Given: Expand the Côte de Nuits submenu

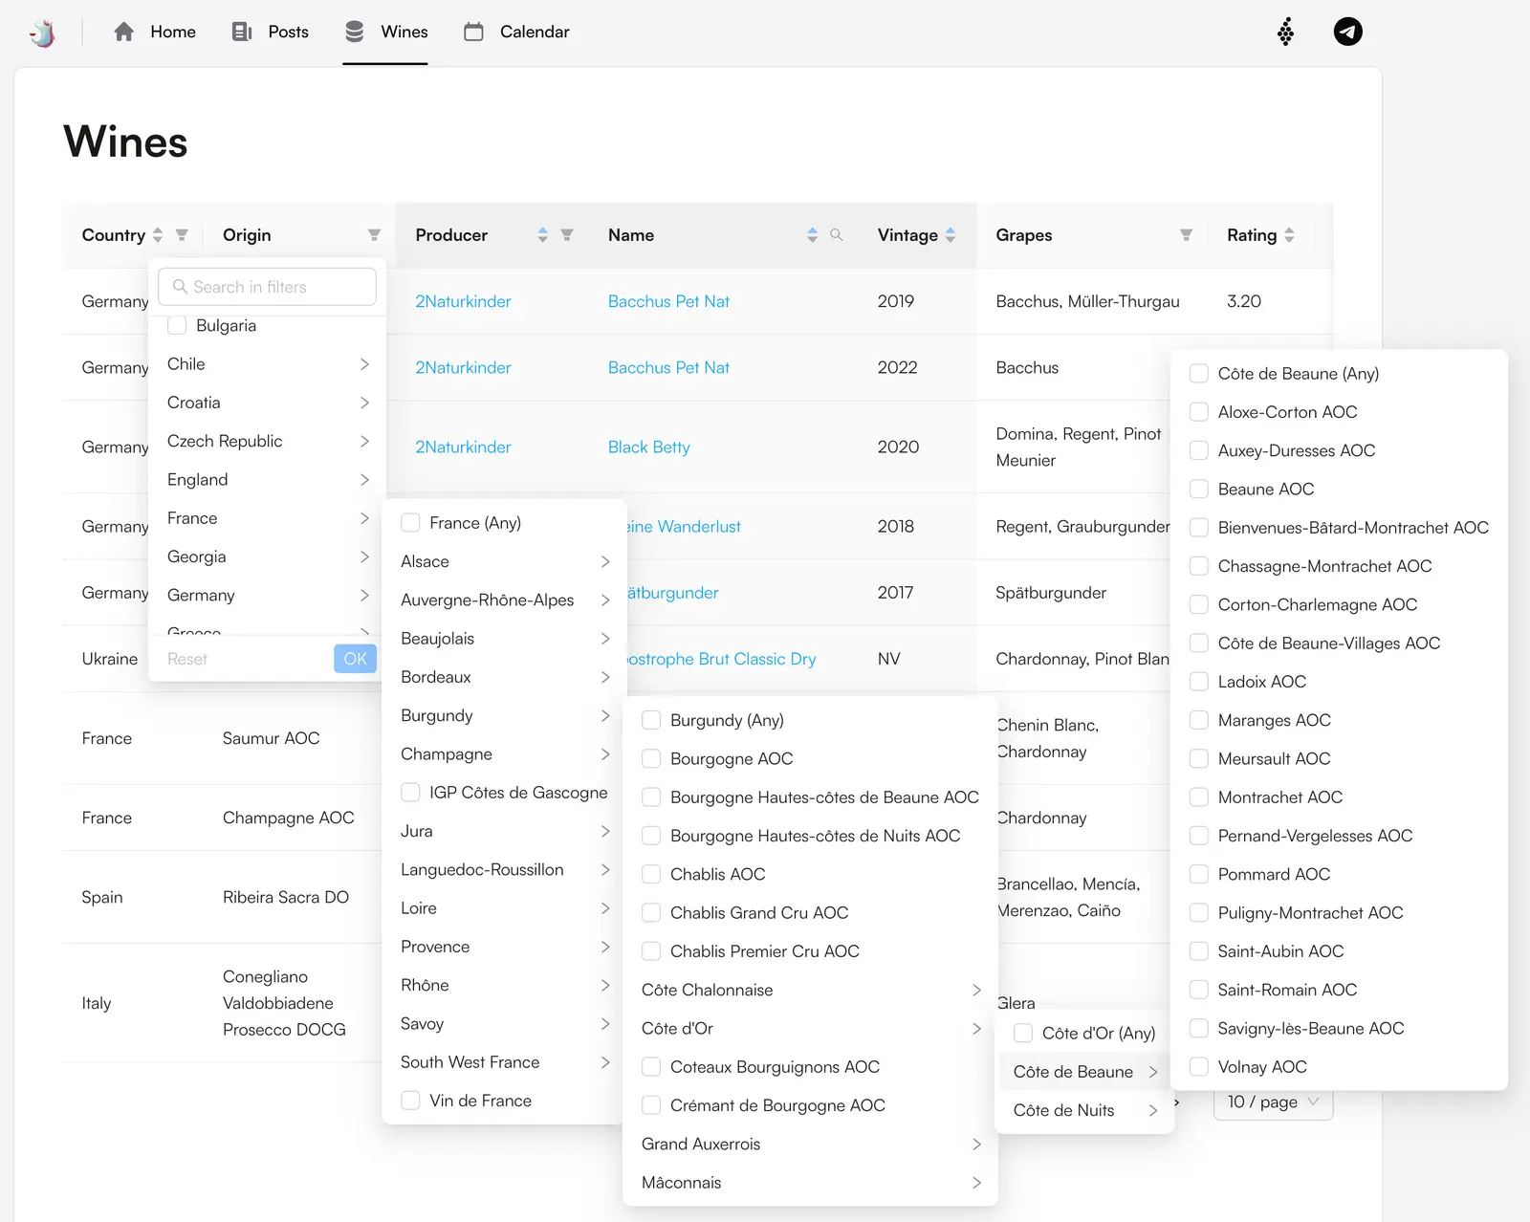Looking at the screenshot, I should (x=1084, y=1110).
